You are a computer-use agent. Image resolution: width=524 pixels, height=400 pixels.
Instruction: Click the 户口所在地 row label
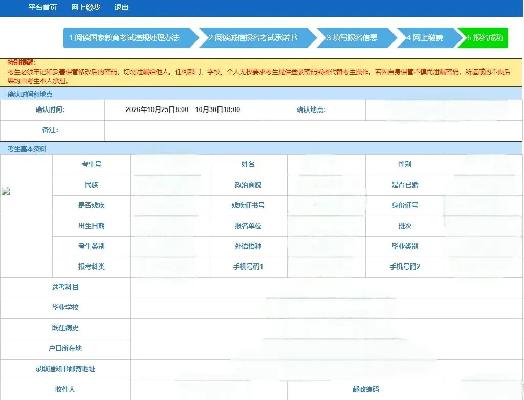tap(65, 348)
